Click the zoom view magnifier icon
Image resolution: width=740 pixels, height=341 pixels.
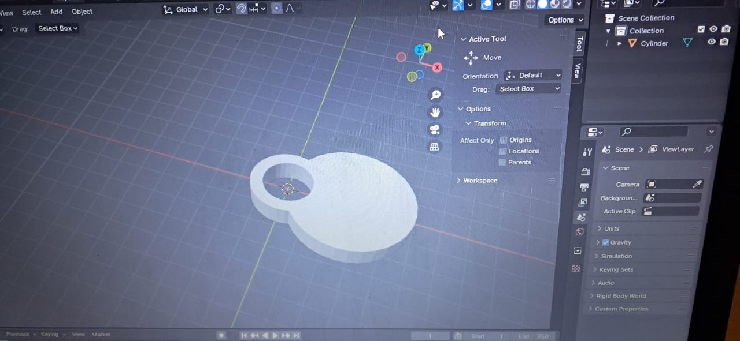435,95
